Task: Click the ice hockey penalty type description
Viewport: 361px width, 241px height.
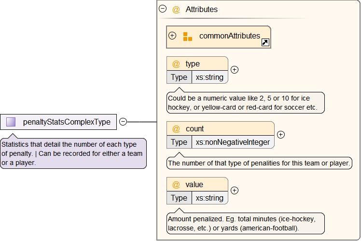Action: [245, 102]
